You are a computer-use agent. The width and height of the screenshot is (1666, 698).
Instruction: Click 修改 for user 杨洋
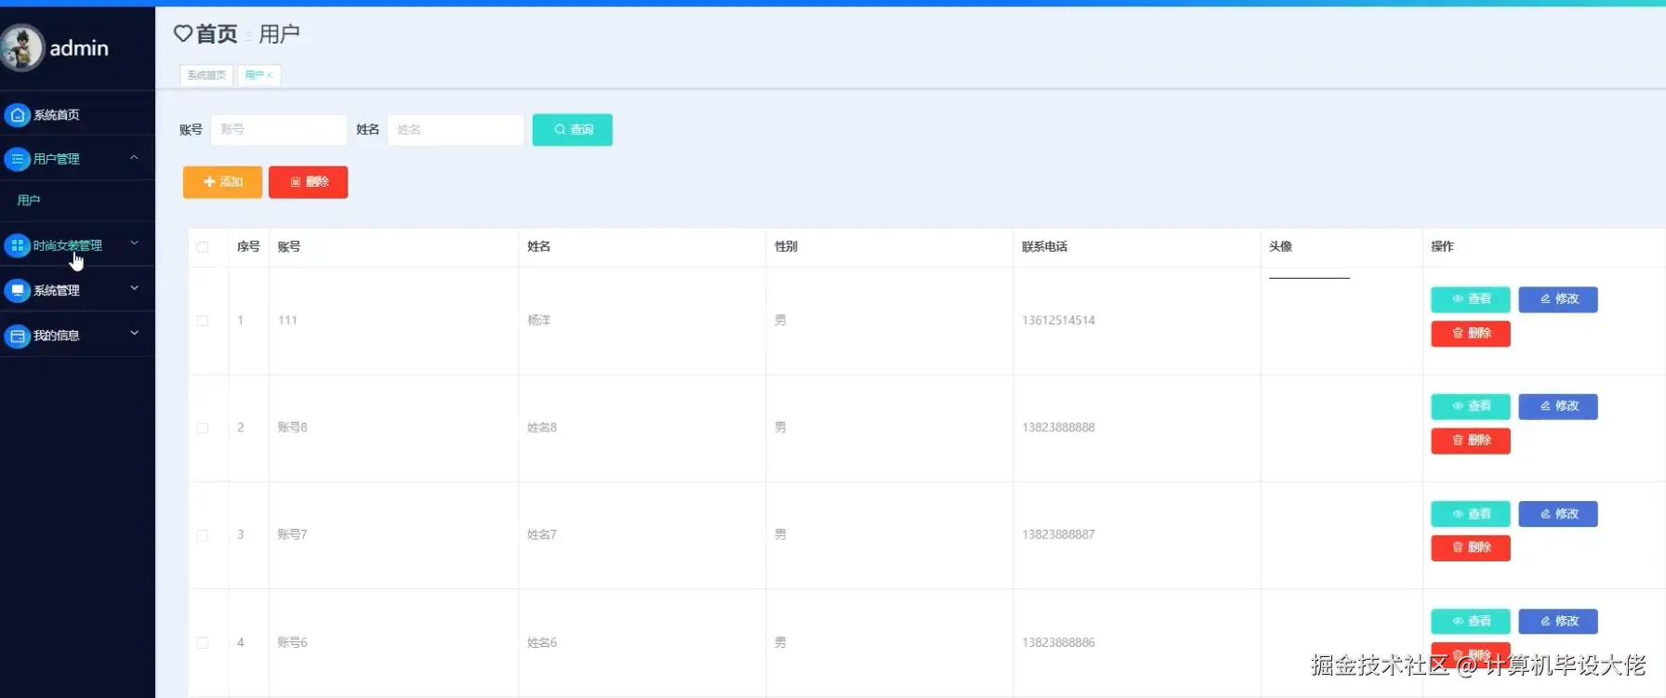pyautogui.click(x=1558, y=299)
